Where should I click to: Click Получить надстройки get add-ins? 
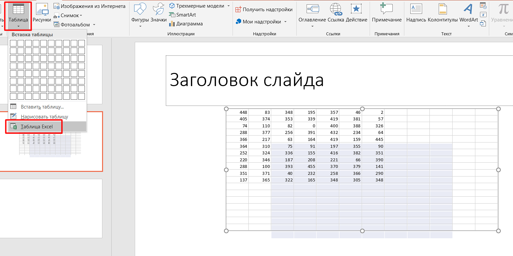[x=264, y=10]
